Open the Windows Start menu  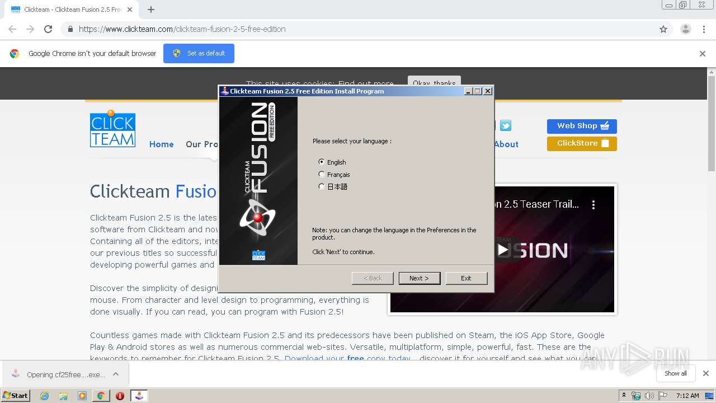(x=15, y=395)
